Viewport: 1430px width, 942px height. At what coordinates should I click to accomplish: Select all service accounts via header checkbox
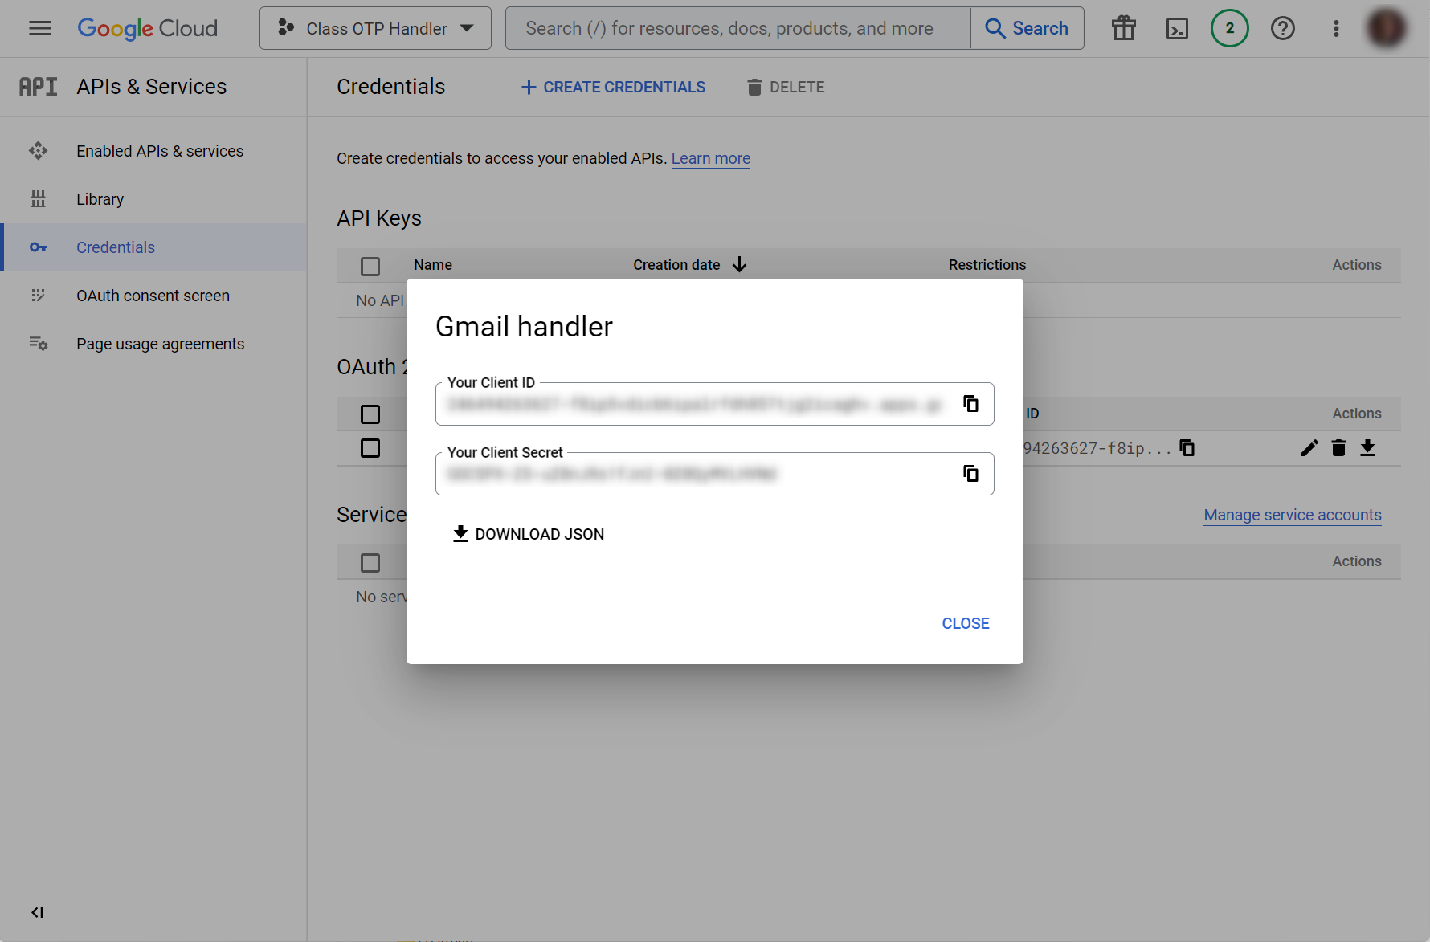(370, 563)
